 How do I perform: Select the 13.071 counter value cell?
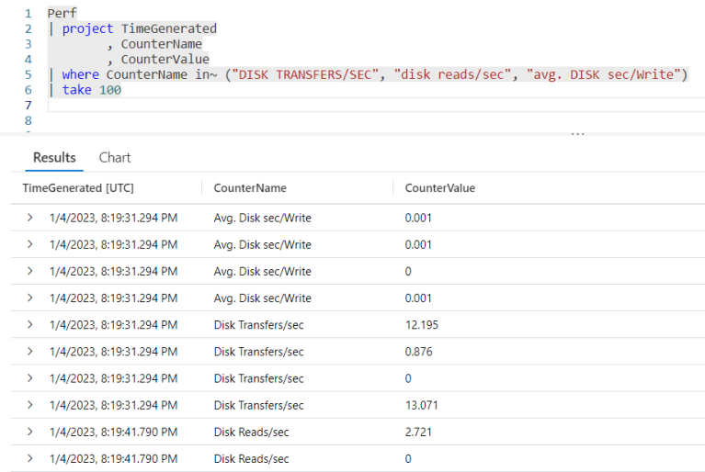pos(422,405)
